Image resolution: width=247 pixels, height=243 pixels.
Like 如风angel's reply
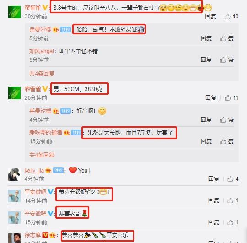[227, 60]
